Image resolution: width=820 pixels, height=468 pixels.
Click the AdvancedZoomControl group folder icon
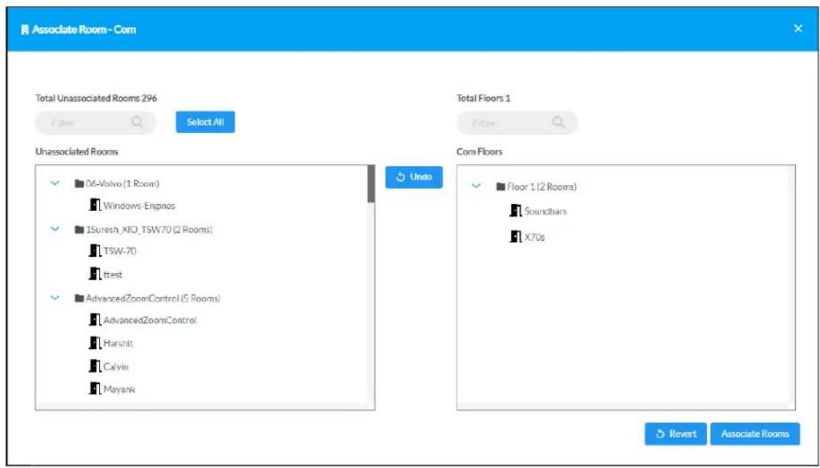coord(79,298)
